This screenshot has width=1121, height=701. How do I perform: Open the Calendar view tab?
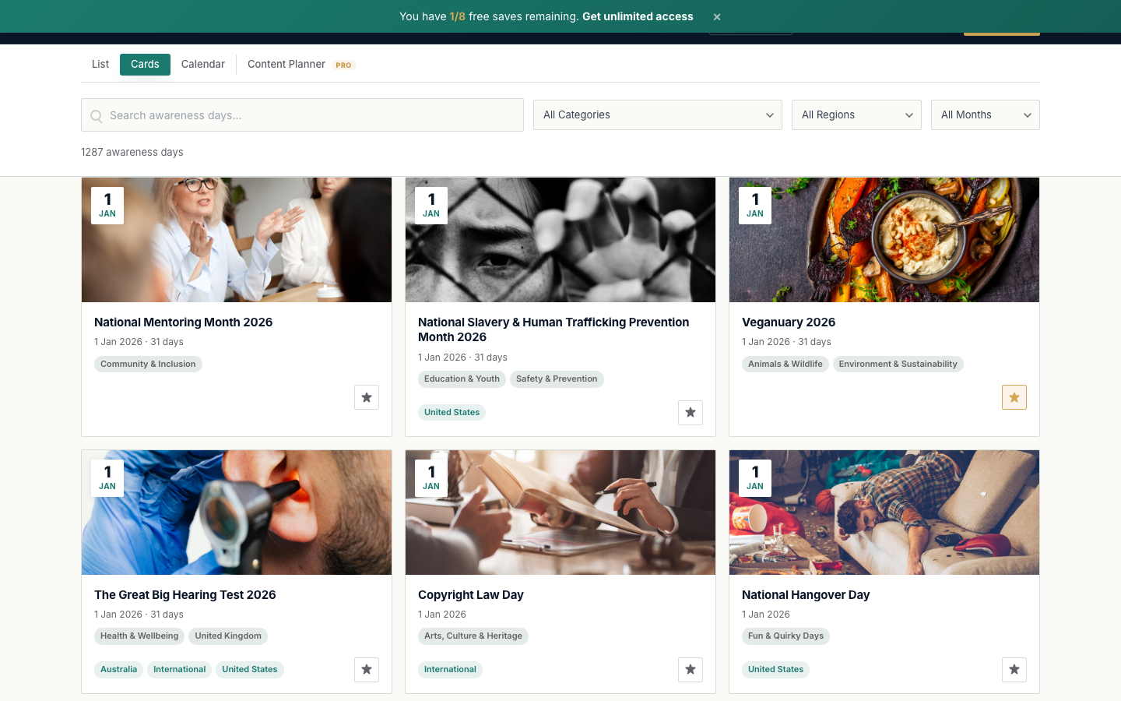coord(202,64)
